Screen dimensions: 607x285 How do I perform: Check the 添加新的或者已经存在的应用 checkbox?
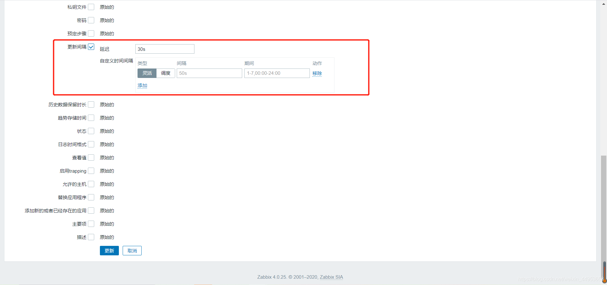[91, 211]
